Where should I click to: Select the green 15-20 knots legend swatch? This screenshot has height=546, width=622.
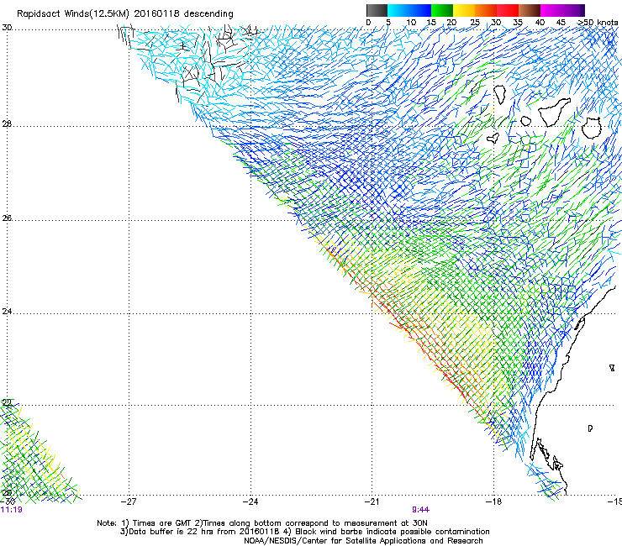[442, 10]
